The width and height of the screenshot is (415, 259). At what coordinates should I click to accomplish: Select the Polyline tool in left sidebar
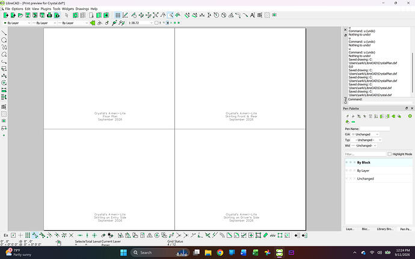(4, 62)
